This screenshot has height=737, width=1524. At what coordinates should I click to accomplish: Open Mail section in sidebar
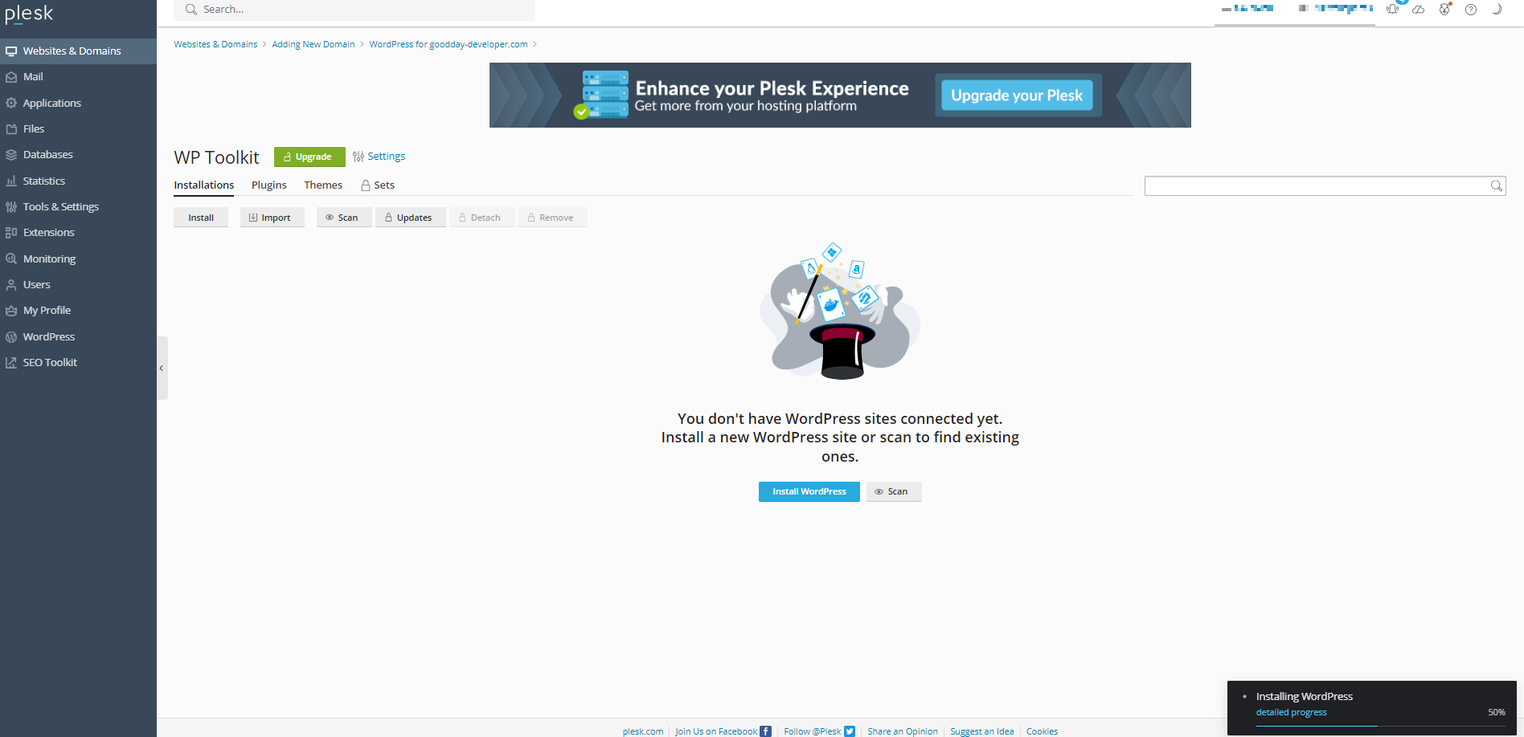78,77
